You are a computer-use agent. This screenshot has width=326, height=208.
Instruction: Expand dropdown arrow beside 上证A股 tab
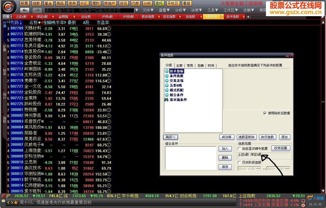point(32,17)
